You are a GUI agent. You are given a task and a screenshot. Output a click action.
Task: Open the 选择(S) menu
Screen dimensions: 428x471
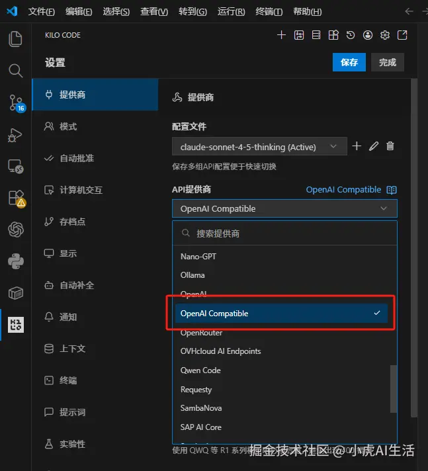coord(116,12)
